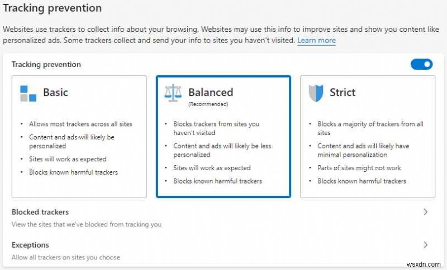The width and height of the screenshot is (447, 270).
Task: Click the Basic squares icon
Action: (x=28, y=93)
